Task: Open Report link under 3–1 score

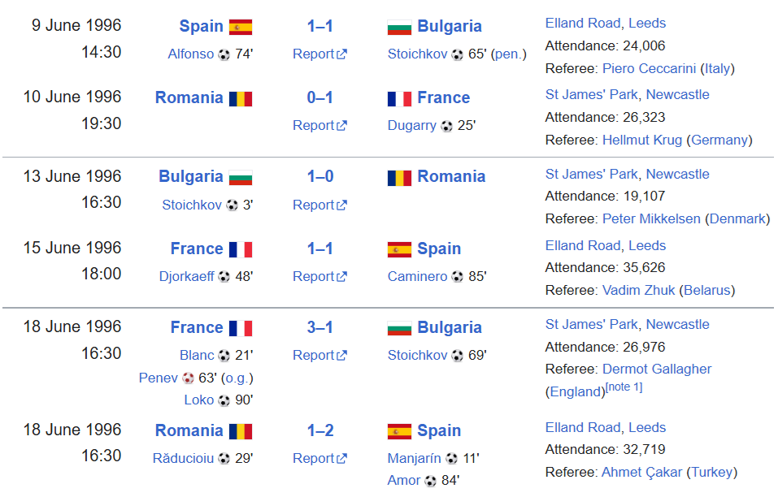Action: point(319,355)
